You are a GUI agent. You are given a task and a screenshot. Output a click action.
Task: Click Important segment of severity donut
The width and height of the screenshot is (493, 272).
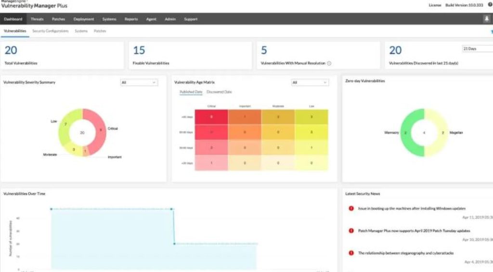86,152
